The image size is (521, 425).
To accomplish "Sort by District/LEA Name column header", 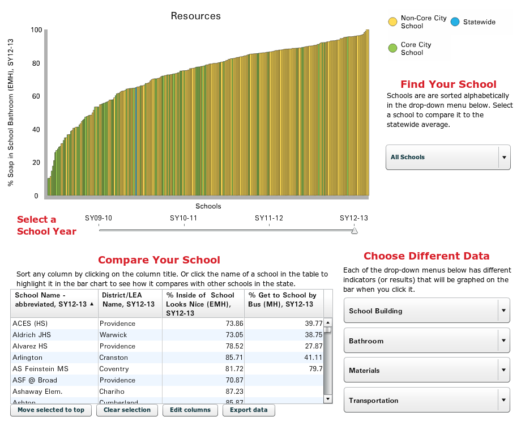I will coord(130,300).
